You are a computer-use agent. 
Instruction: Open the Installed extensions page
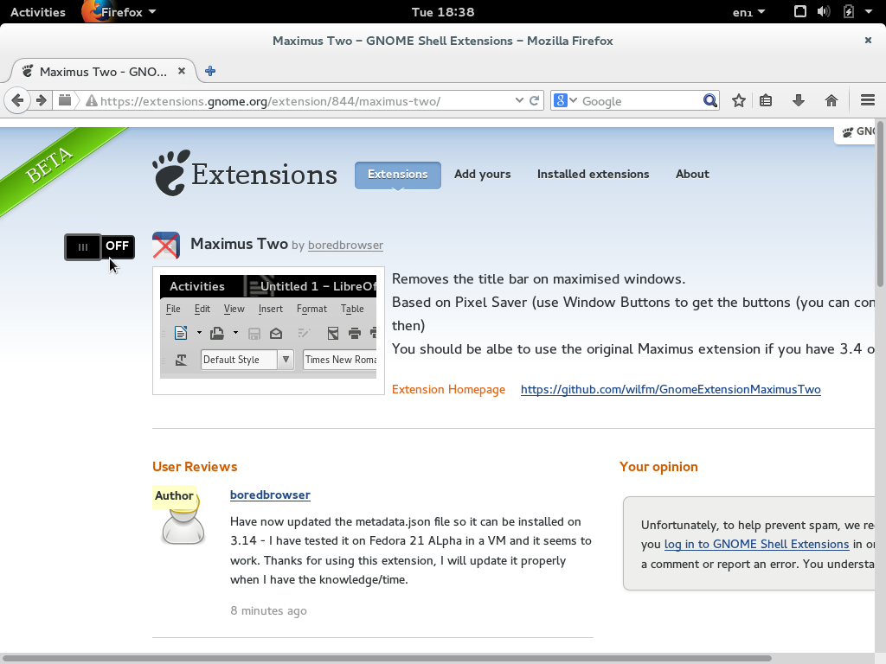[x=593, y=174]
